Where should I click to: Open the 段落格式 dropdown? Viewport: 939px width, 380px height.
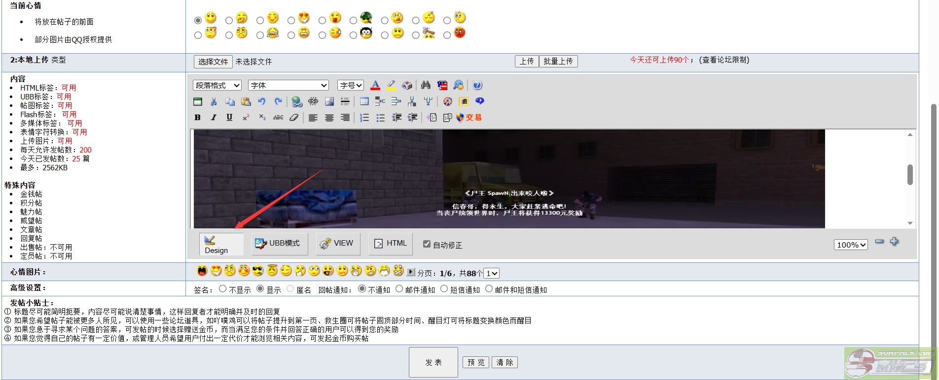[x=217, y=85]
